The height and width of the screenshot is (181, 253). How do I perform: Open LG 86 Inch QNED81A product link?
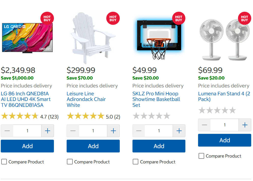pyautogui.click(x=26, y=99)
